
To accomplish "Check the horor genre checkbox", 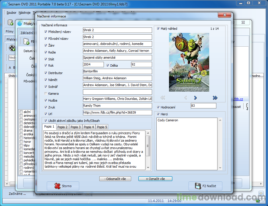I will point(20,141).
